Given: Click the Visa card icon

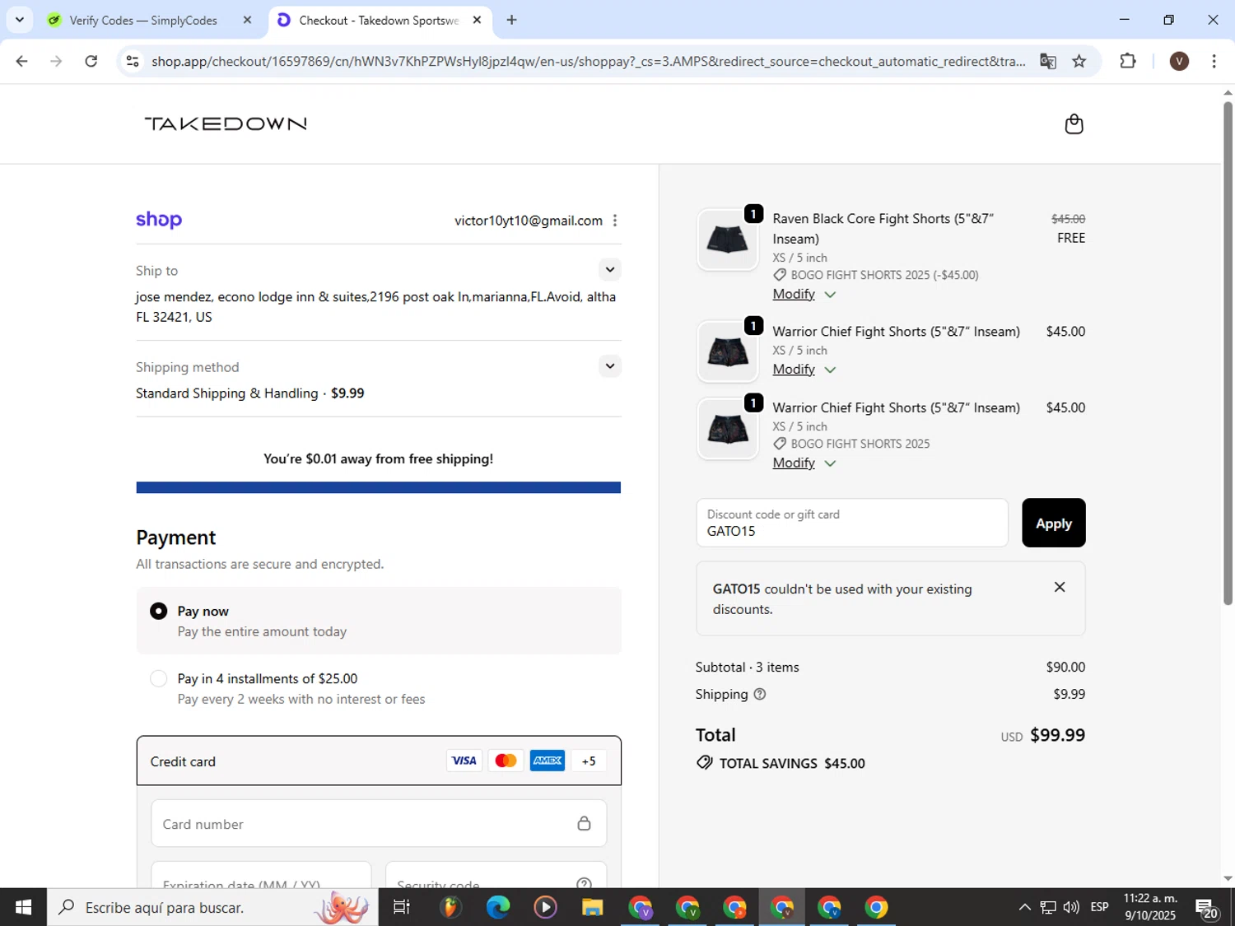Looking at the screenshot, I should point(464,761).
